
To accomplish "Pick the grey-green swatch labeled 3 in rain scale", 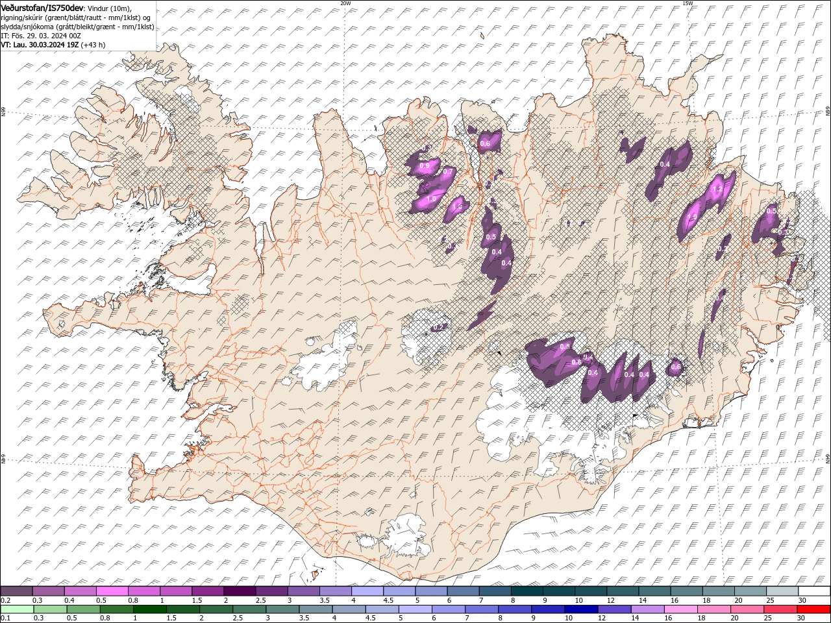I will click(x=282, y=609).
